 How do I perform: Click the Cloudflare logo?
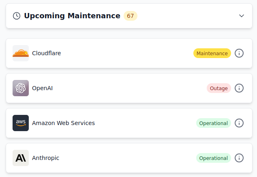click(21, 53)
